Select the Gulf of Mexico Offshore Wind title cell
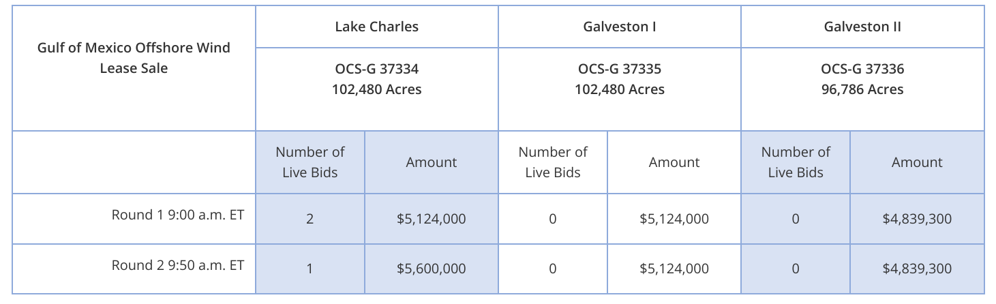This screenshot has width=996, height=304. coord(134,58)
